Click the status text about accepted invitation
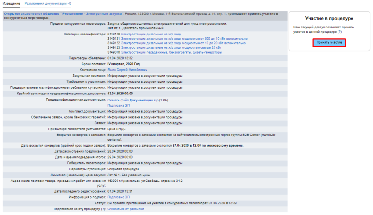This screenshot has width=373, height=215. coord(173,203)
